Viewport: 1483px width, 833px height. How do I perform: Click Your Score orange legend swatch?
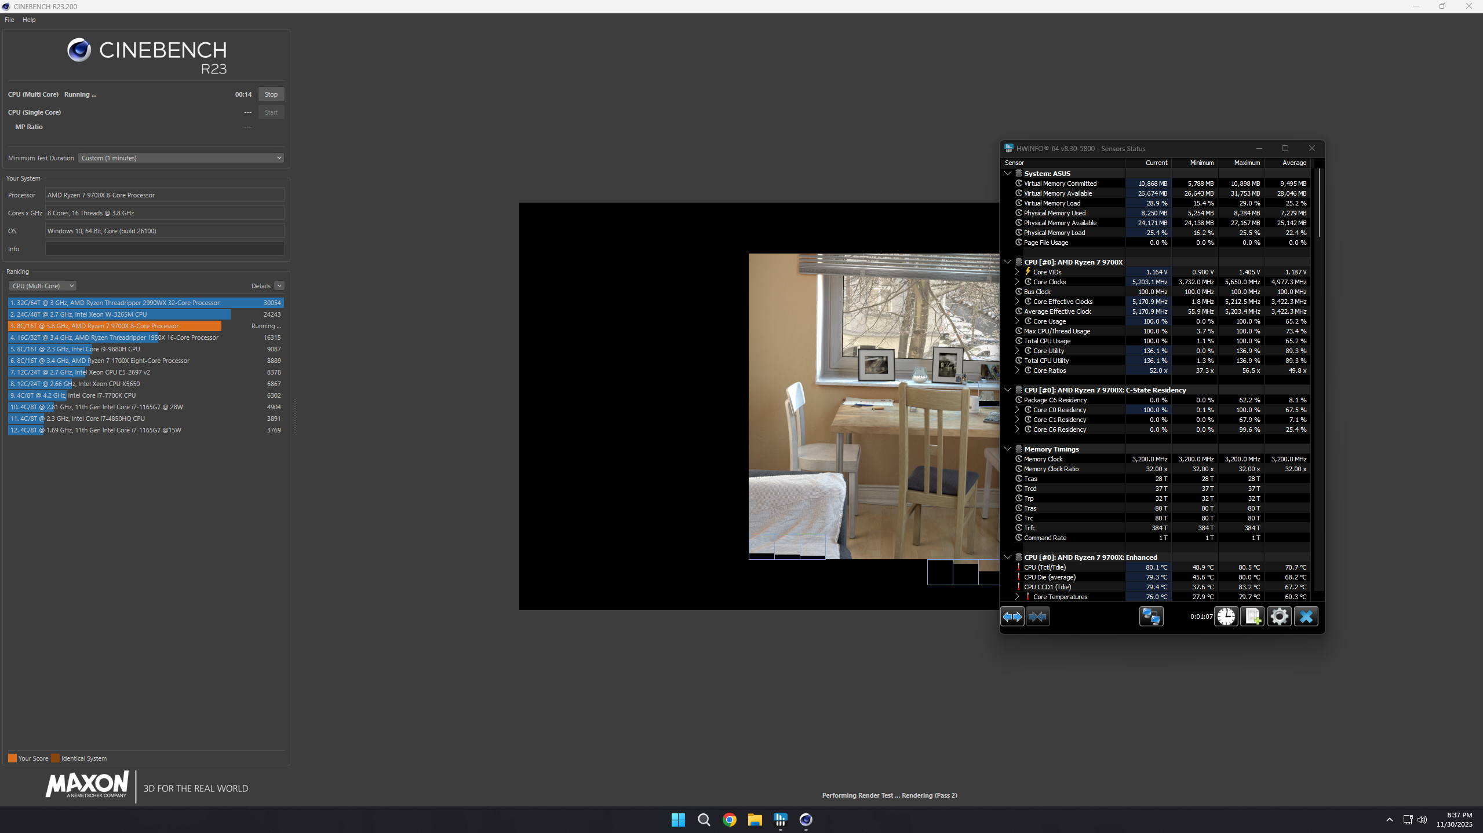(12, 758)
